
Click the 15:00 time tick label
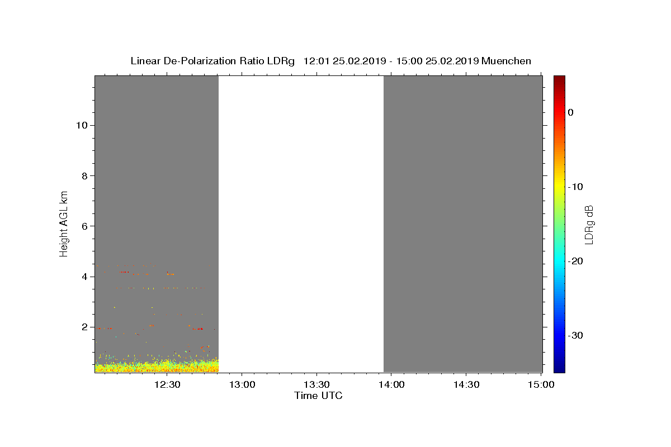click(x=541, y=384)
